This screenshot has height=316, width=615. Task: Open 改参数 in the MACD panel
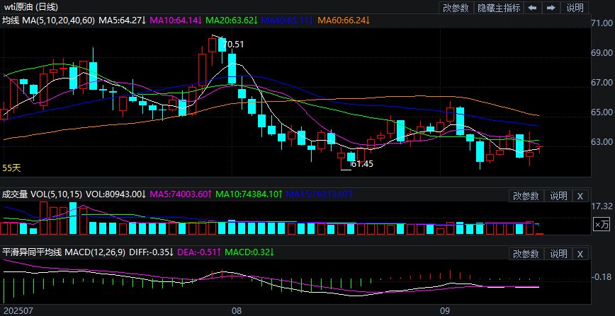click(x=526, y=254)
